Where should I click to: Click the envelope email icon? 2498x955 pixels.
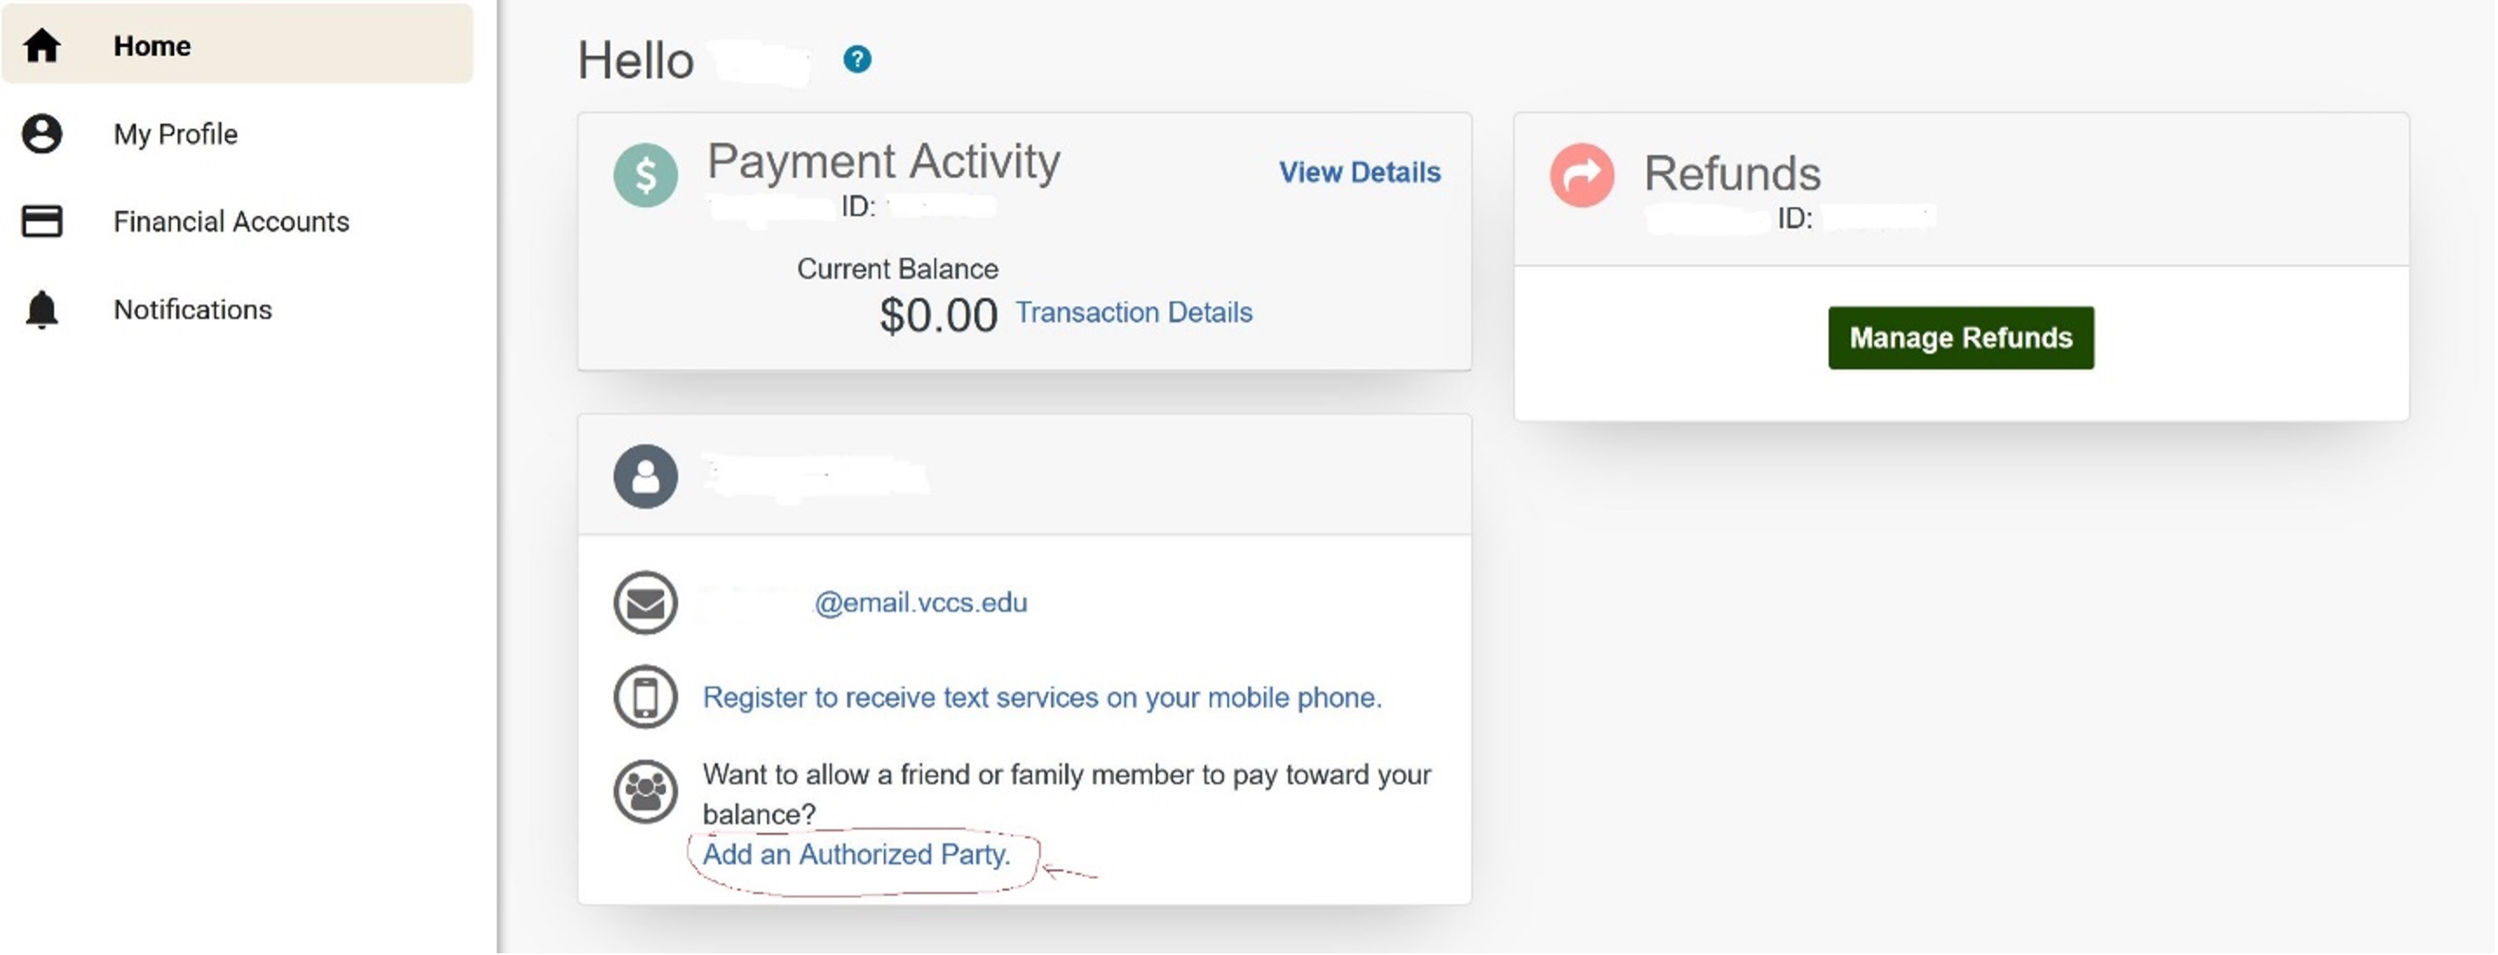pos(645,603)
